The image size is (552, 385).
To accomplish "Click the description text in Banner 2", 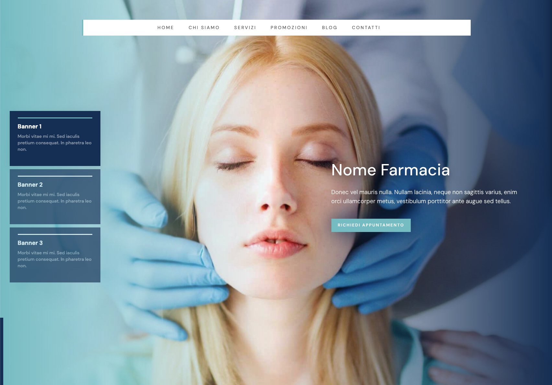I will [54, 201].
